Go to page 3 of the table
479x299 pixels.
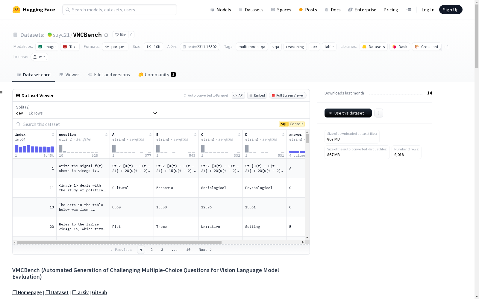coord(162,250)
